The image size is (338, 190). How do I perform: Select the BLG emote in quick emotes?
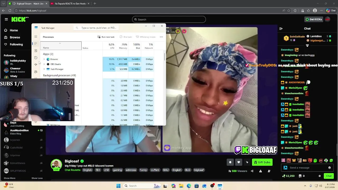[305, 160]
